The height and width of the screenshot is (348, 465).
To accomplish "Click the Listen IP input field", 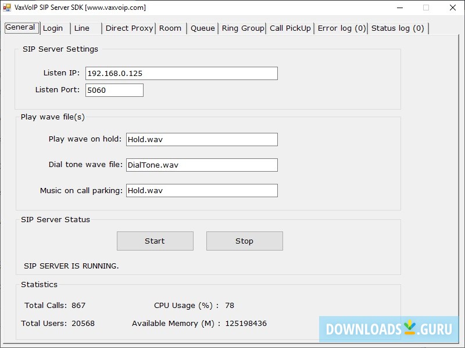I will coord(181,74).
